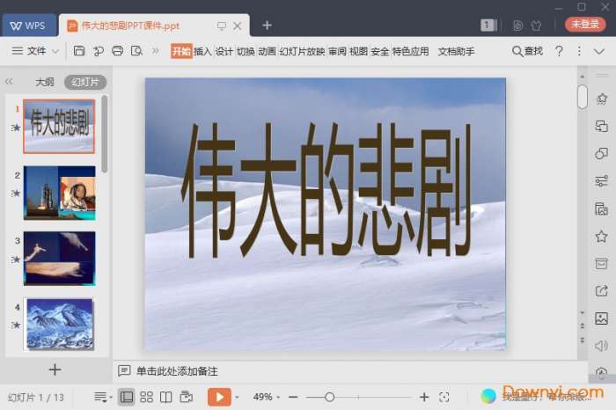Click the undo/format icon beside save
Viewport: 616px width, 410px height.
coord(99,51)
